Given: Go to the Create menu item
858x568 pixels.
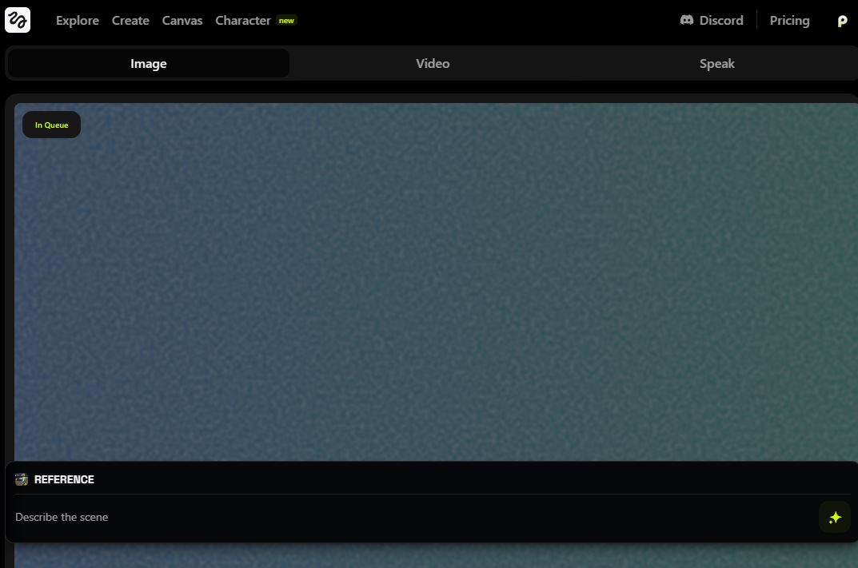Looking at the screenshot, I should click(130, 21).
